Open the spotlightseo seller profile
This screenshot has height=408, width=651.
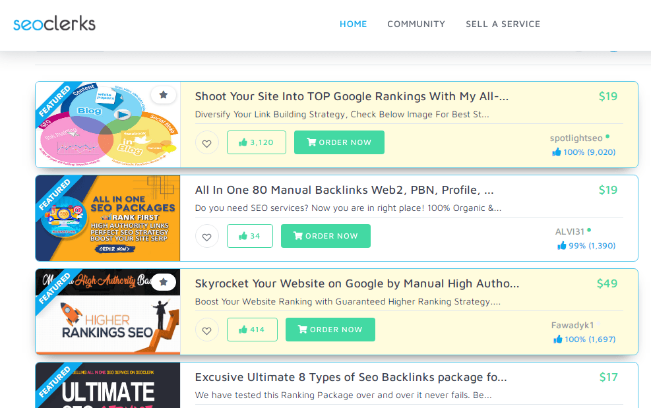click(577, 138)
